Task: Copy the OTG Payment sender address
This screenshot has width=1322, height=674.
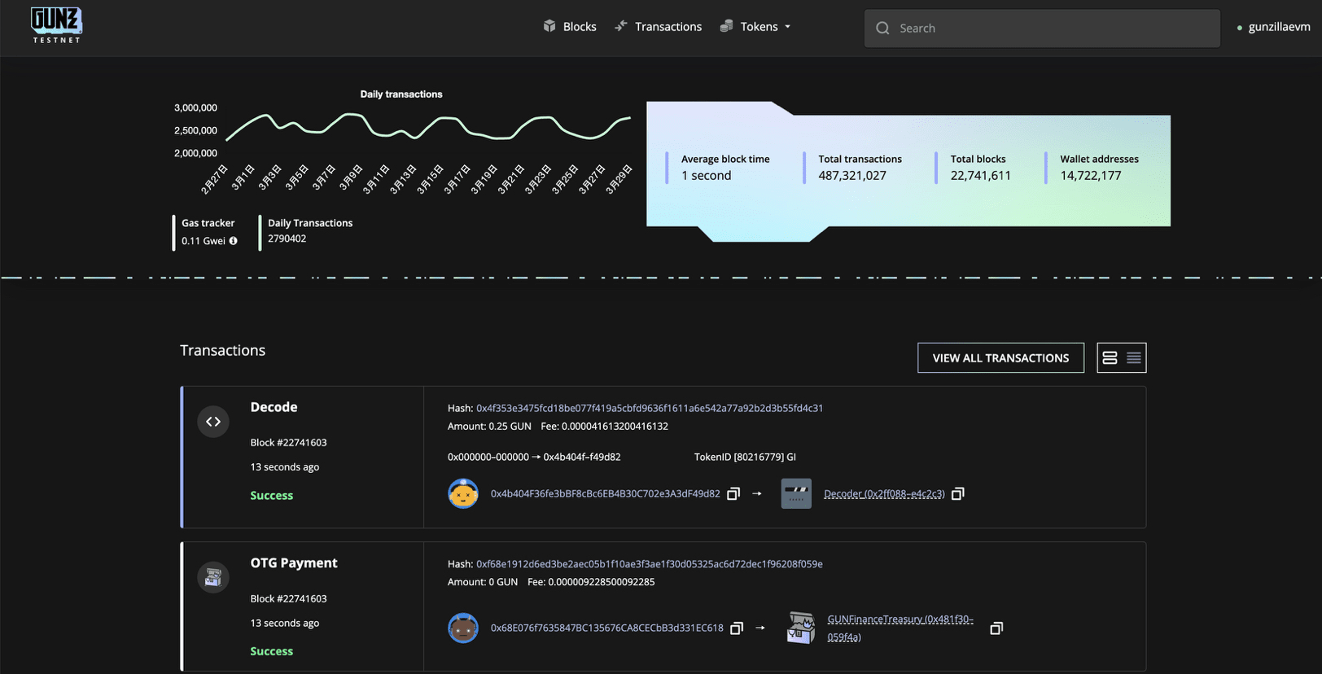Action: click(737, 628)
